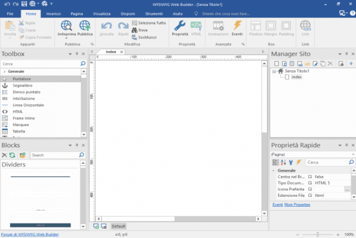The width and height of the screenshot is (356, 238).
Task: Click the Default breakpoint button
Action: pyautogui.click(x=118, y=226)
